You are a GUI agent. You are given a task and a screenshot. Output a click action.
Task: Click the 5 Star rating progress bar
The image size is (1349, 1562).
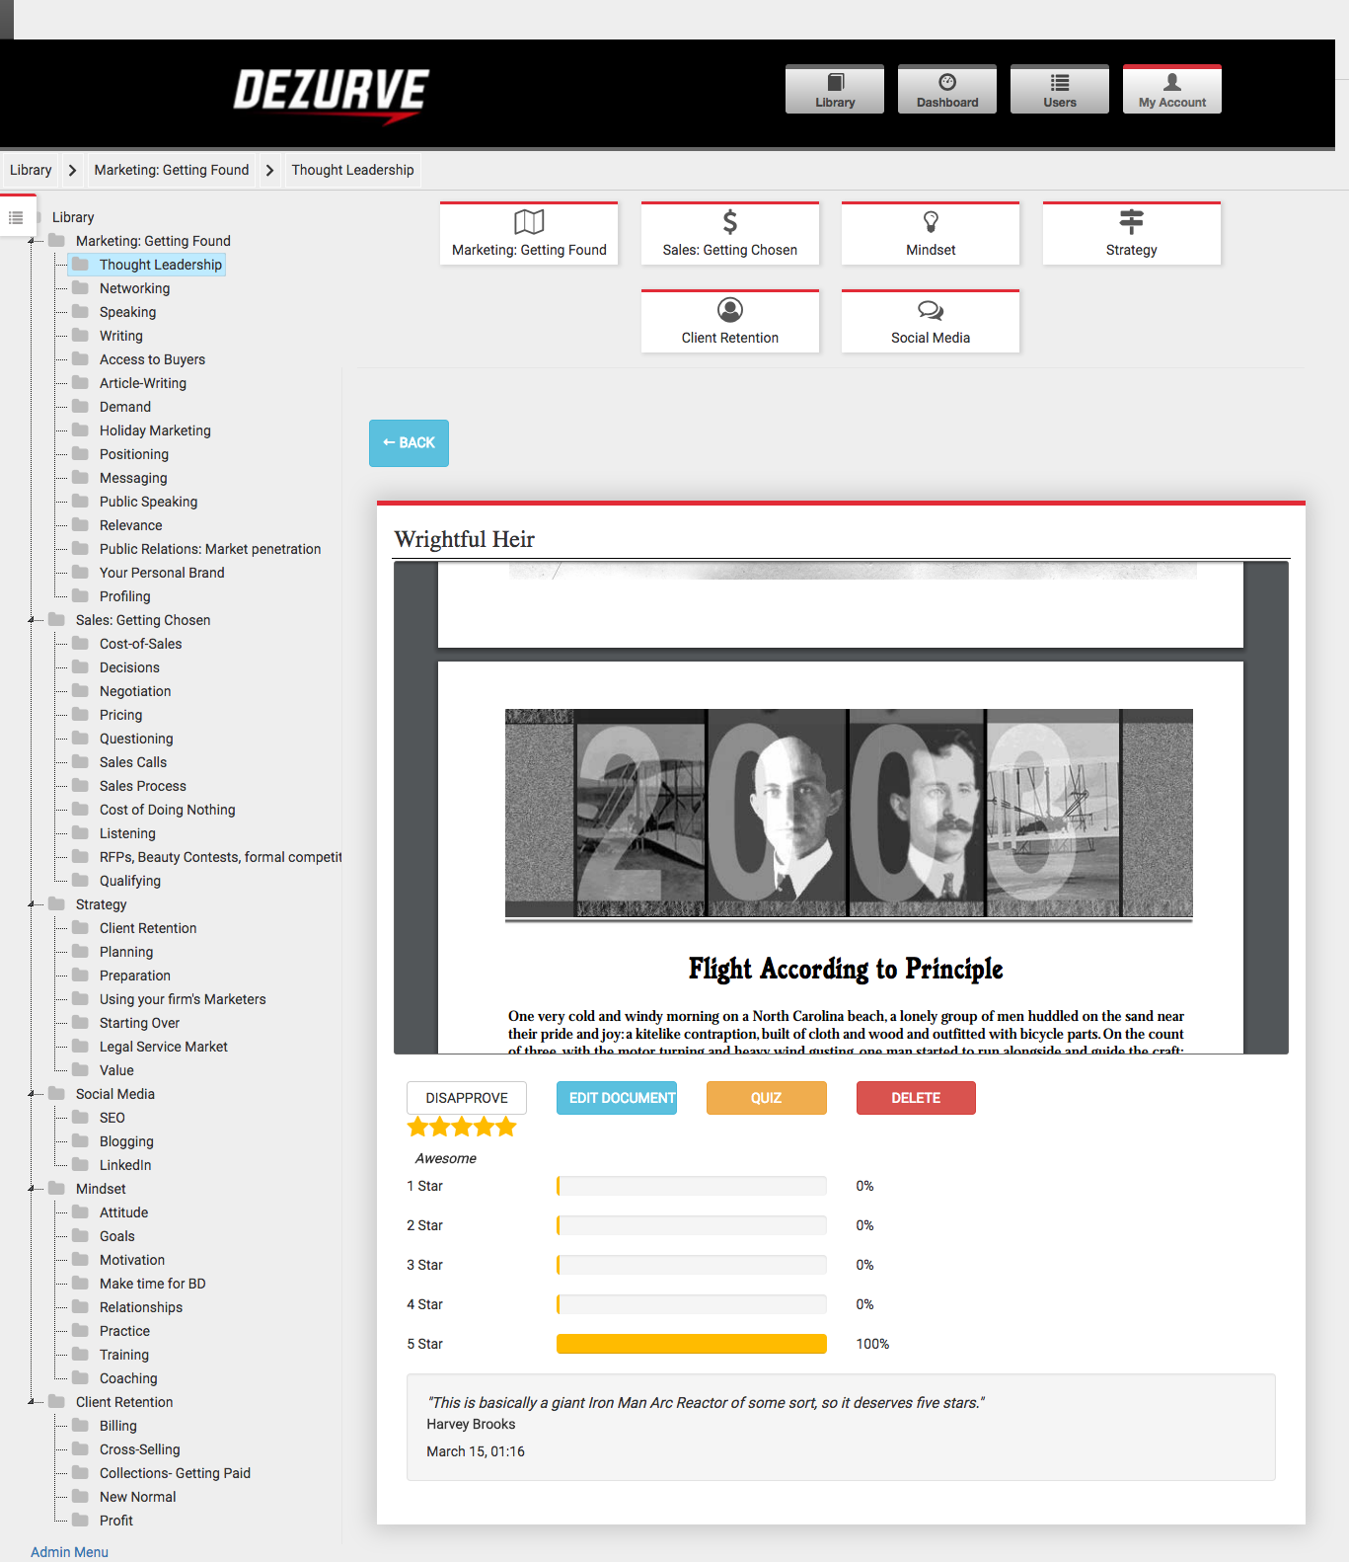point(692,1344)
